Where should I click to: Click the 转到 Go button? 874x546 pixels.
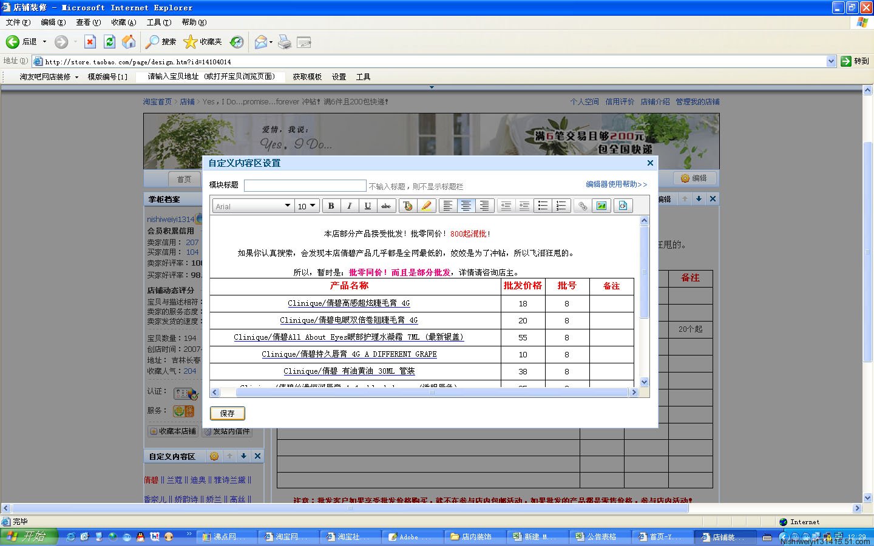(x=855, y=61)
